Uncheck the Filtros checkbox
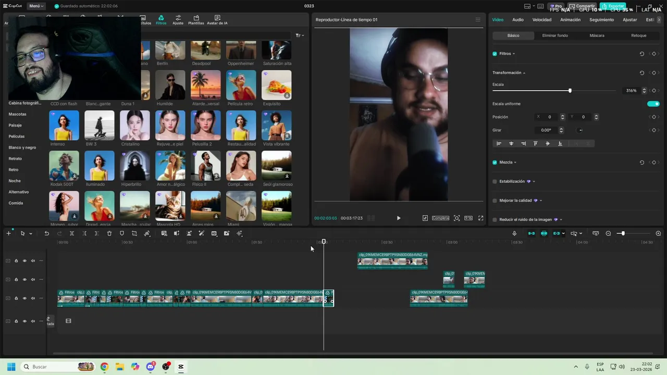Viewport: 667px width, 375px height. [x=495, y=54]
